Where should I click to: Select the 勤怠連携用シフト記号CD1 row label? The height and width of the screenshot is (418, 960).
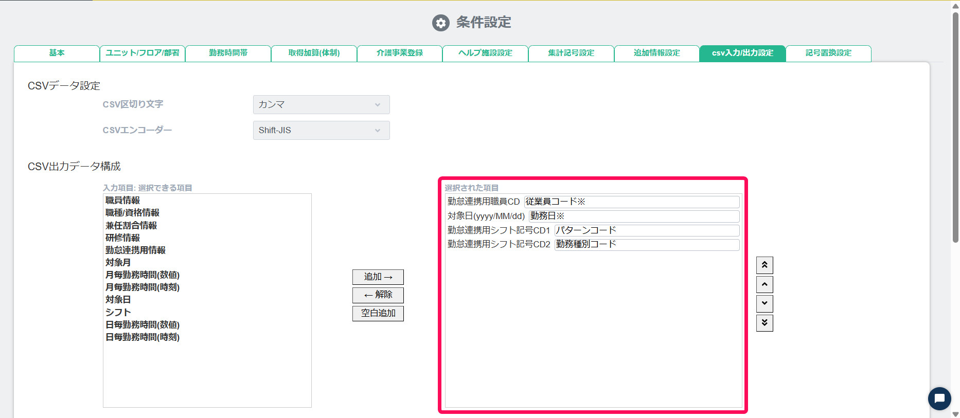(x=499, y=230)
